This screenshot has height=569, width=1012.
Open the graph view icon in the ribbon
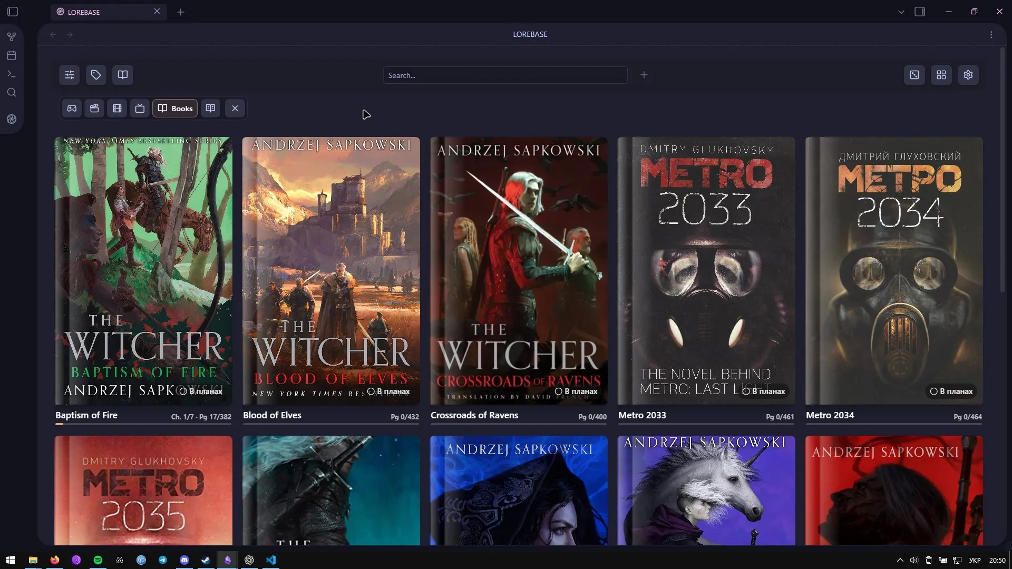[12, 37]
